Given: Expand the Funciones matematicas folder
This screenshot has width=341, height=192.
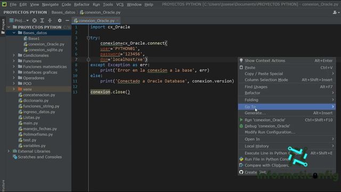Looking at the screenshot, I should [x=14, y=67].
